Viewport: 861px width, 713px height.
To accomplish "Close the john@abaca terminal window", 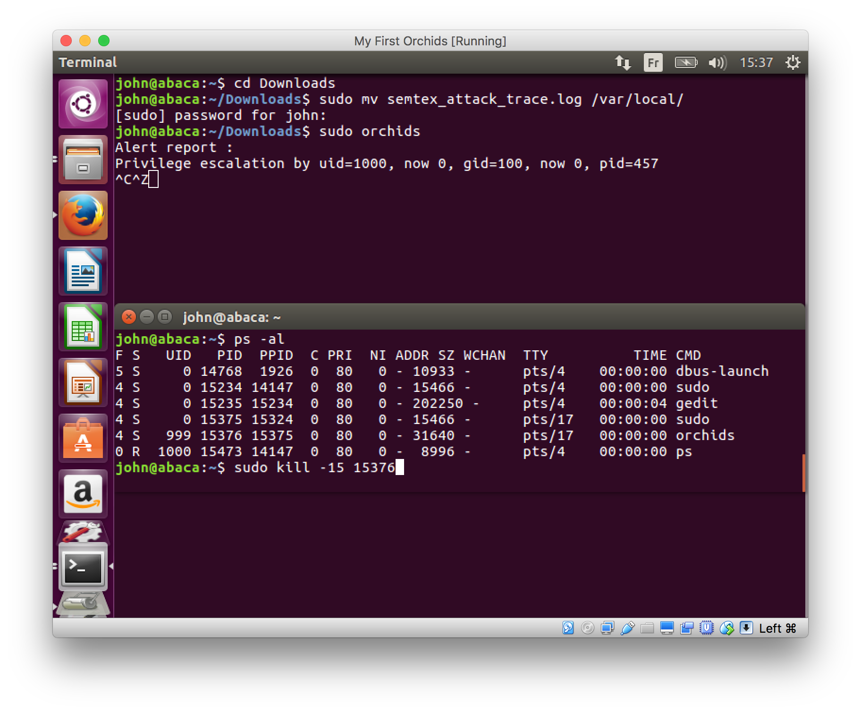I will (x=128, y=317).
